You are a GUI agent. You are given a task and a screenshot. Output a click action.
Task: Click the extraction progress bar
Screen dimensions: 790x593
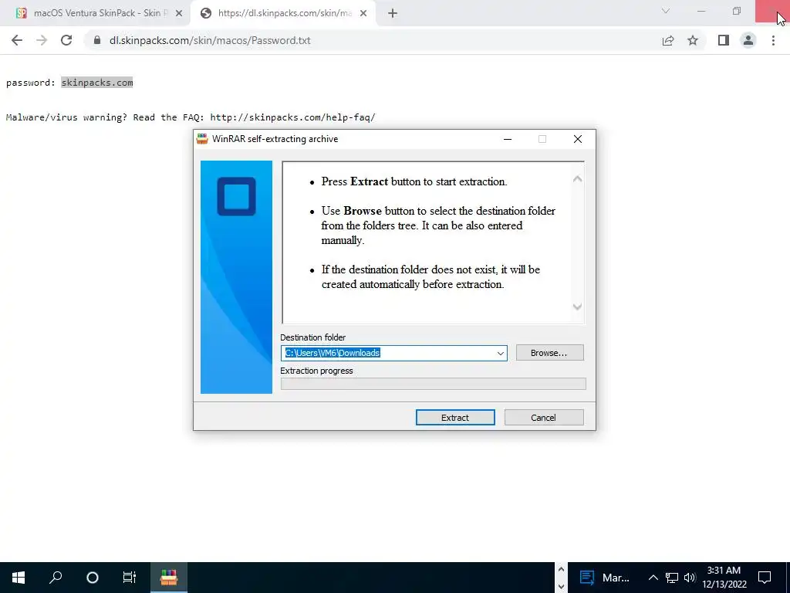click(434, 385)
